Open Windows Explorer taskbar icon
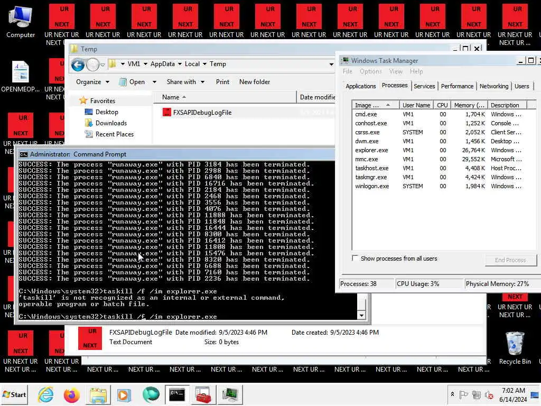 coord(98,394)
